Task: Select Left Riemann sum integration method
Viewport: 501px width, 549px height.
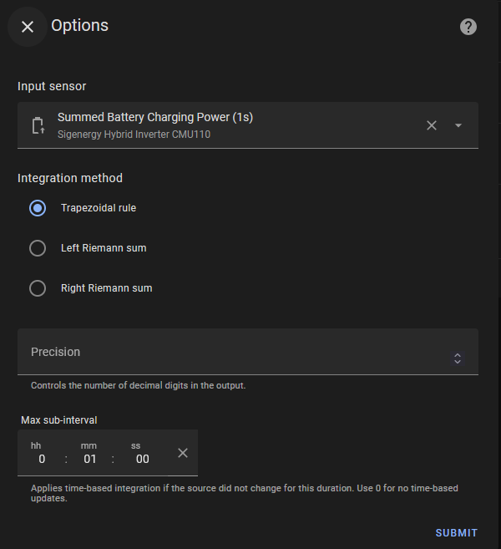Action: 38,248
